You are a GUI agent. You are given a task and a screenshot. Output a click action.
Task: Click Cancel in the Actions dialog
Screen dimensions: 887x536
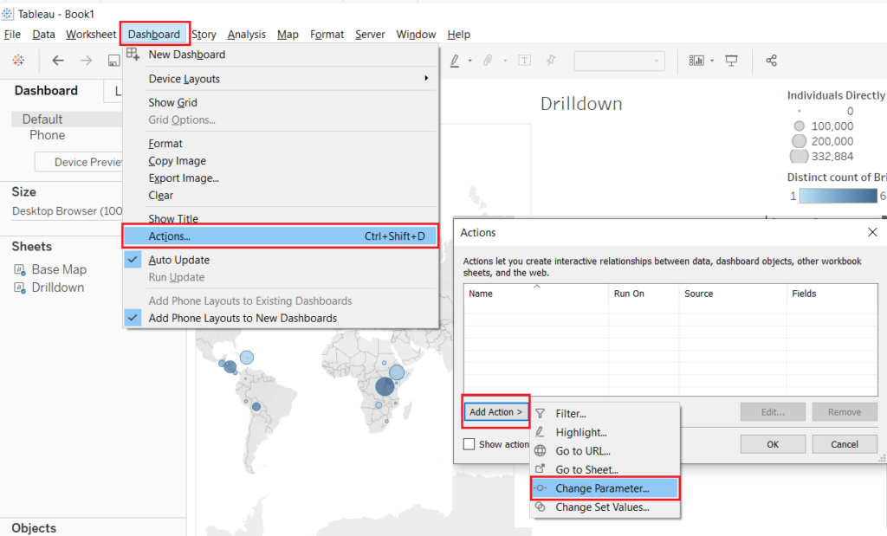click(845, 444)
